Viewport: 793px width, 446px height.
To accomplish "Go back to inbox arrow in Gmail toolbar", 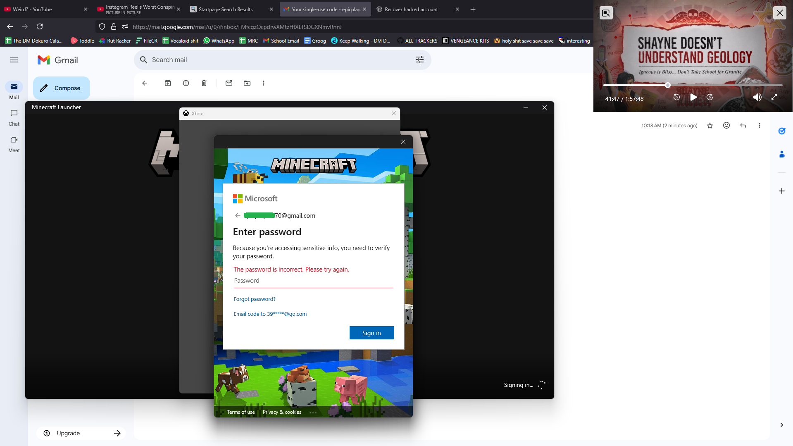I will [145, 83].
